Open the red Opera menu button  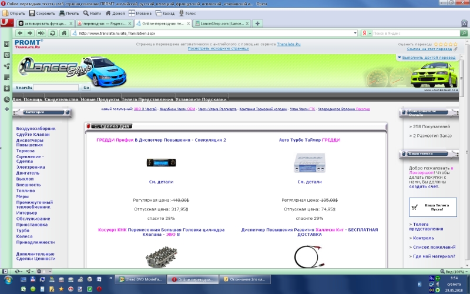[x=7, y=23]
